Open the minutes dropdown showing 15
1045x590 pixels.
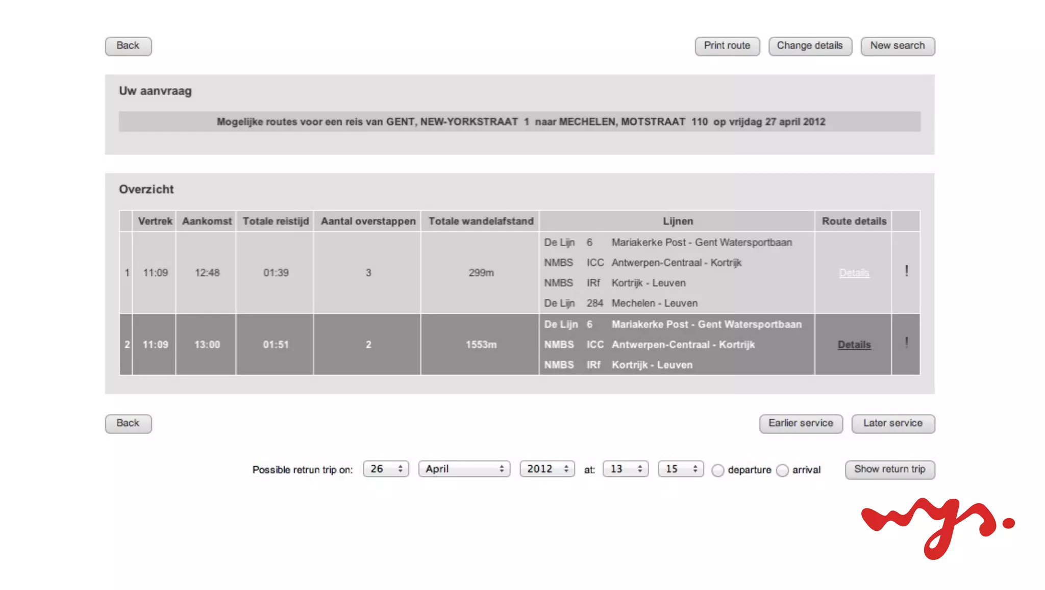(681, 469)
